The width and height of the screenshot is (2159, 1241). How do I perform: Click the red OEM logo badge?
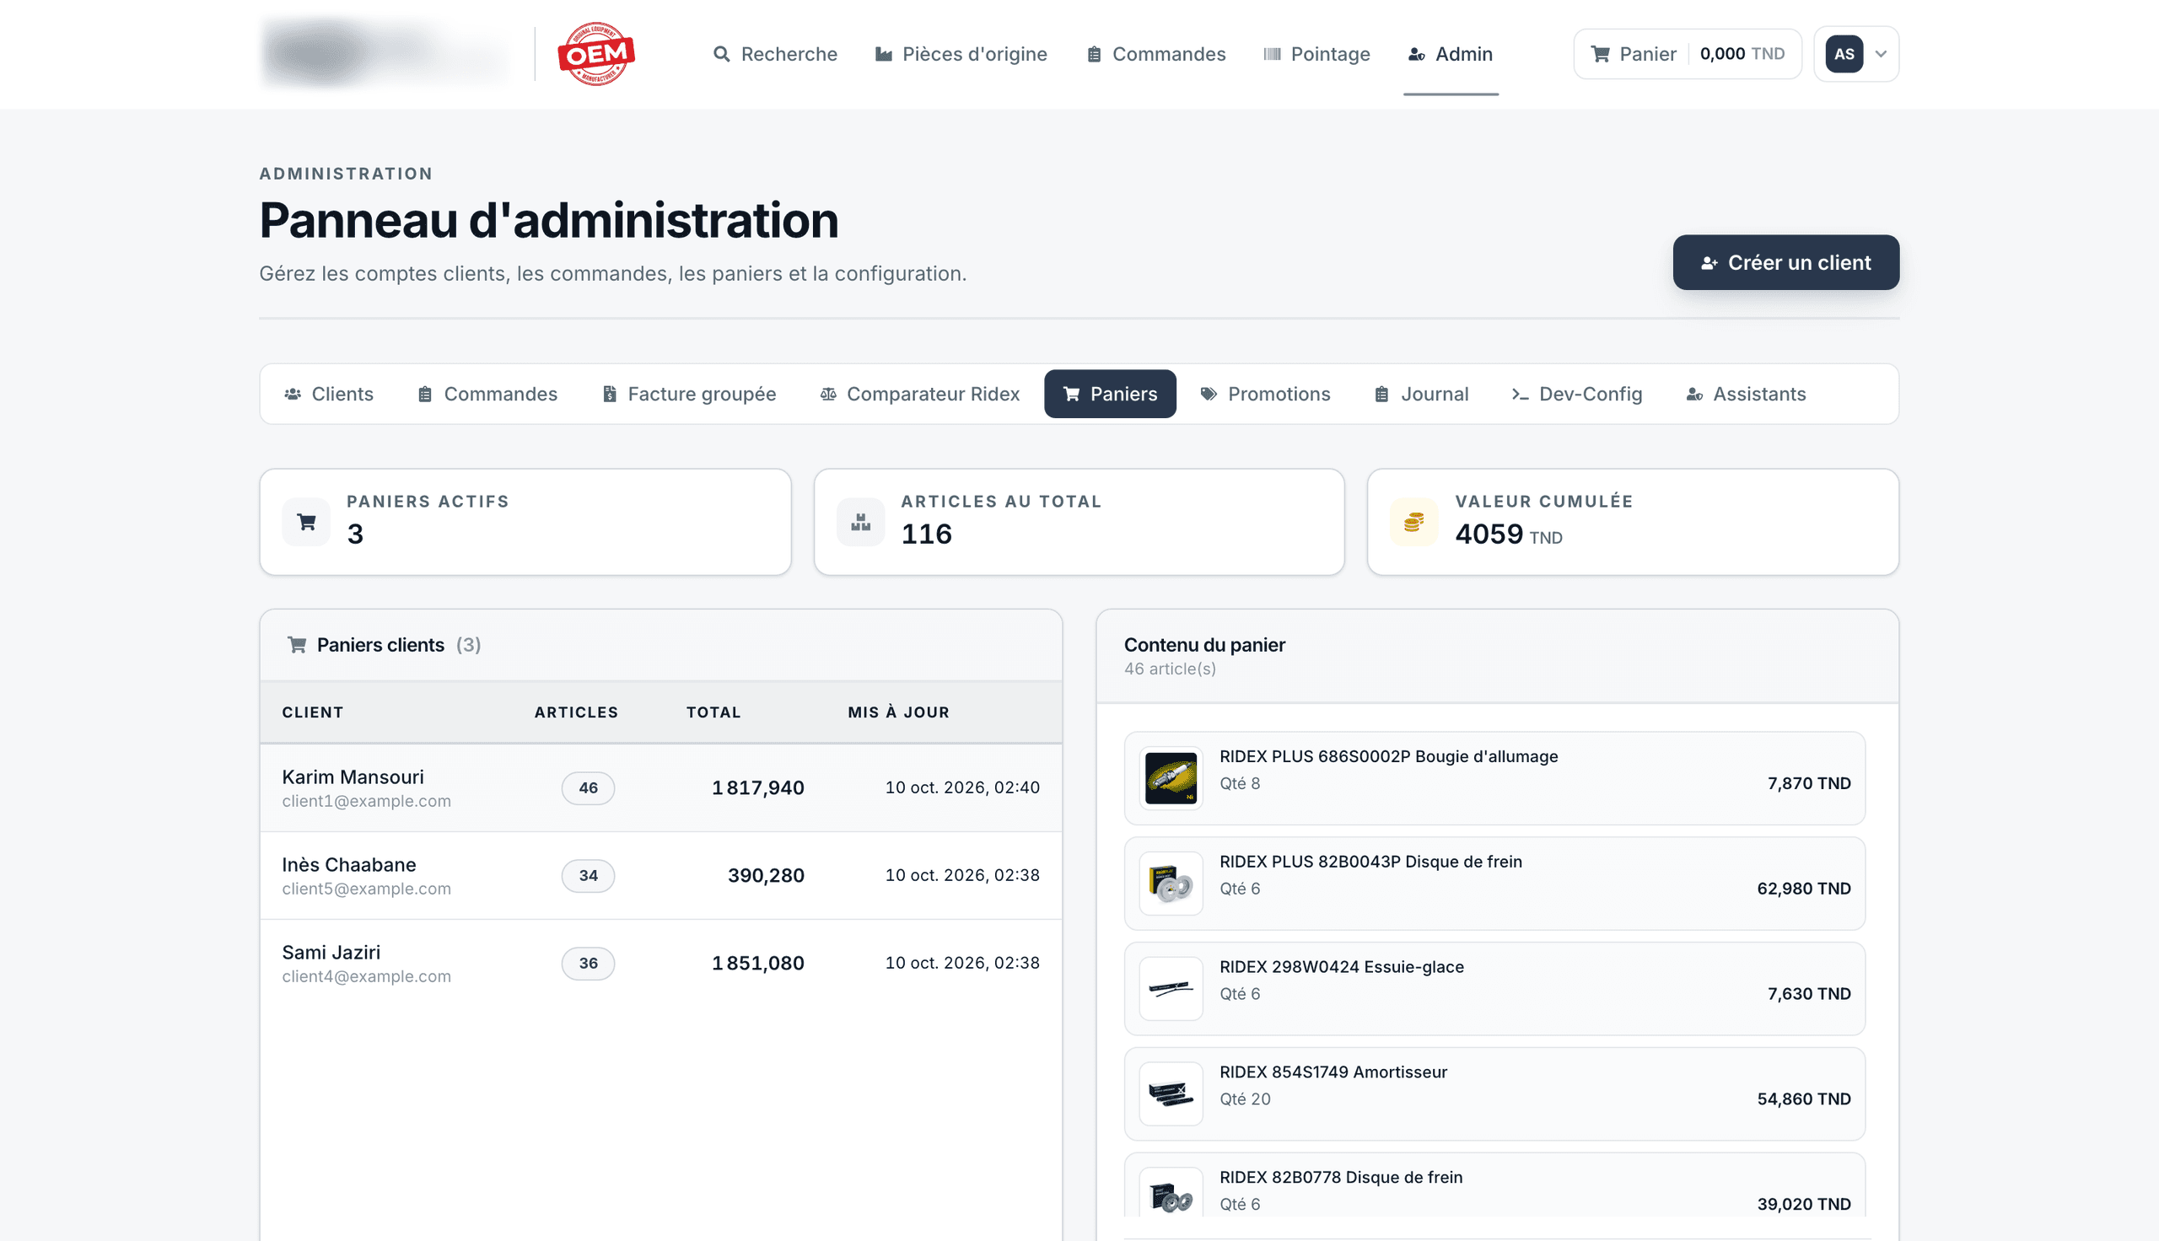tap(595, 54)
